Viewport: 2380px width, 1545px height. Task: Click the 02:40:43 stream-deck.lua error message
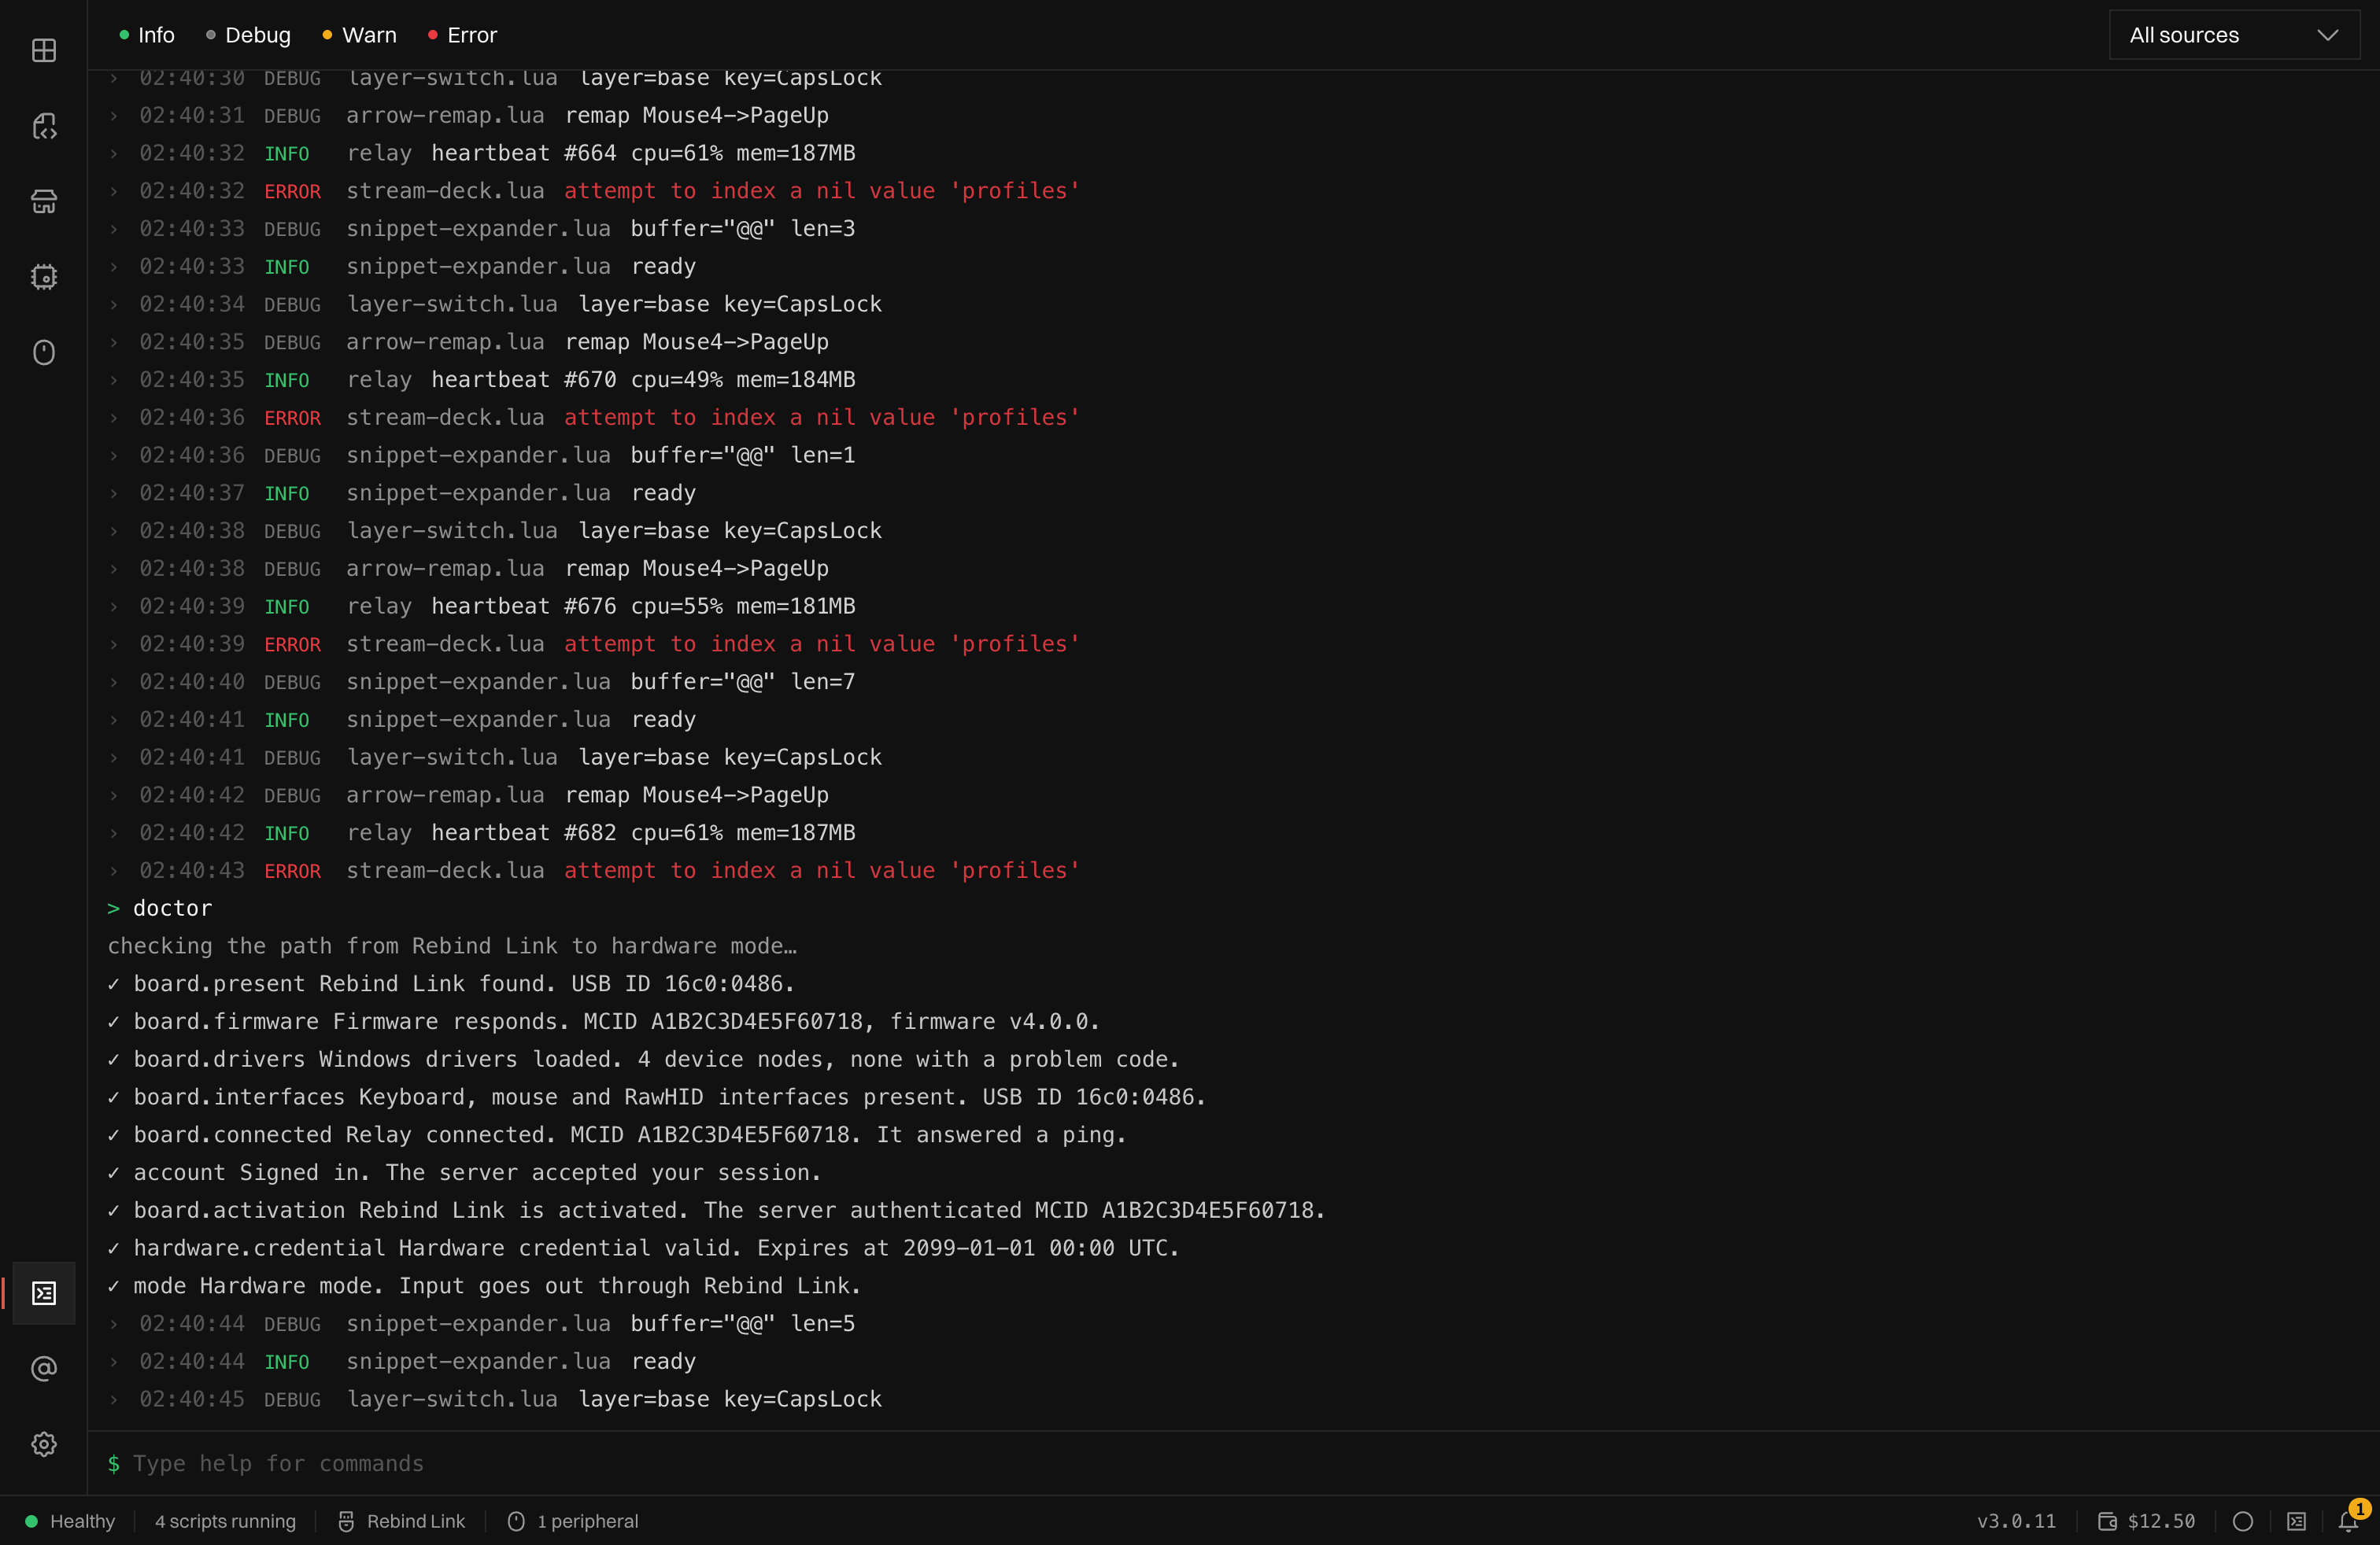pyautogui.click(x=822, y=870)
